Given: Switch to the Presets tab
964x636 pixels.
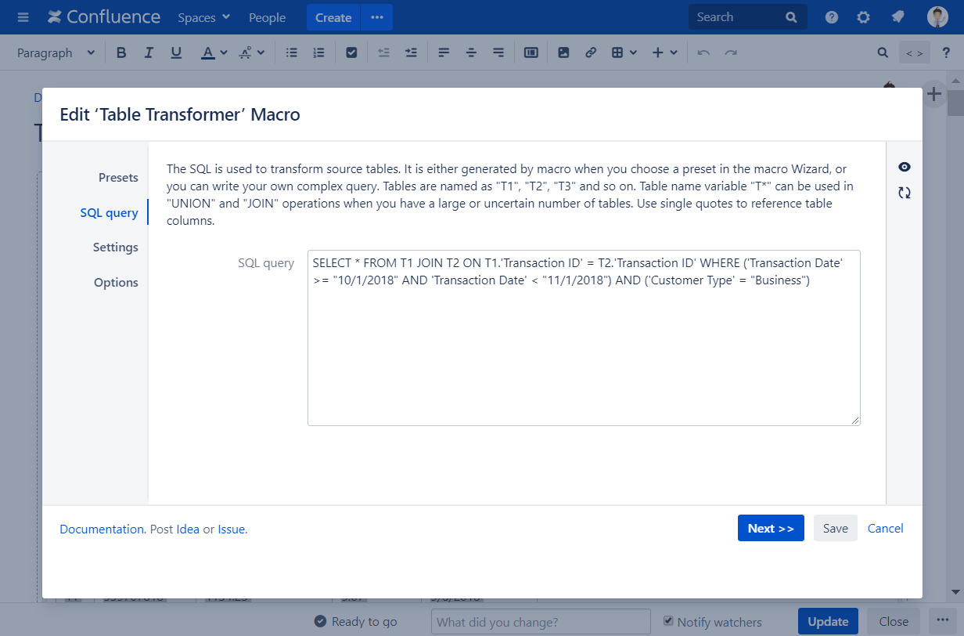Looking at the screenshot, I should pos(118,178).
